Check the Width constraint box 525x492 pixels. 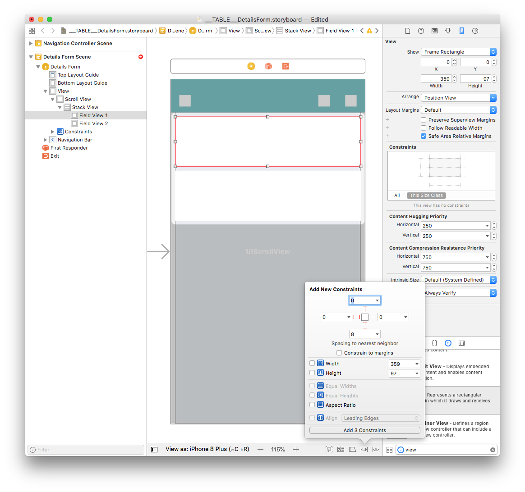[x=312, y=363]
